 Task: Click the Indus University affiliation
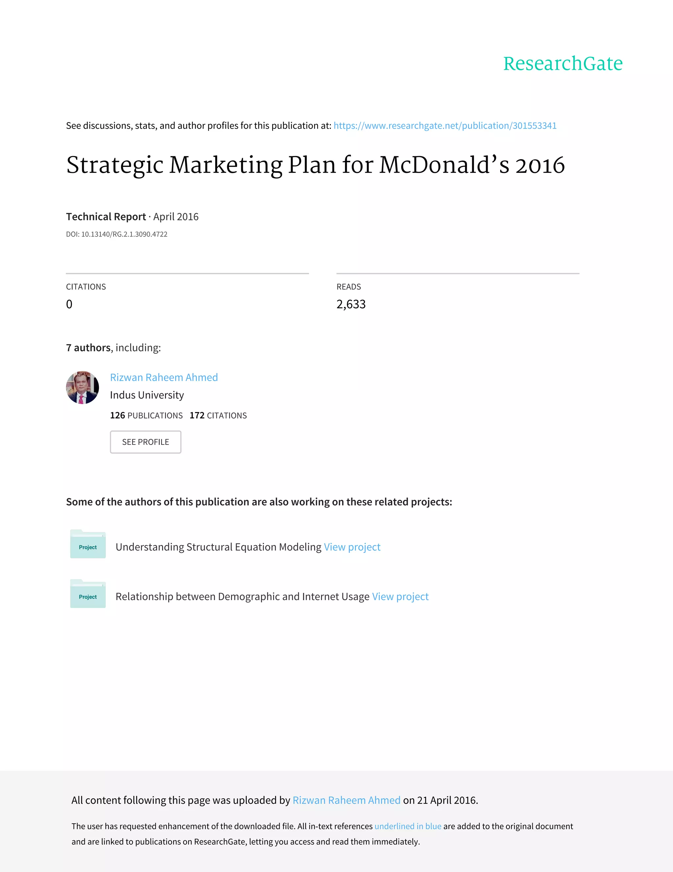tap(147, 395)
